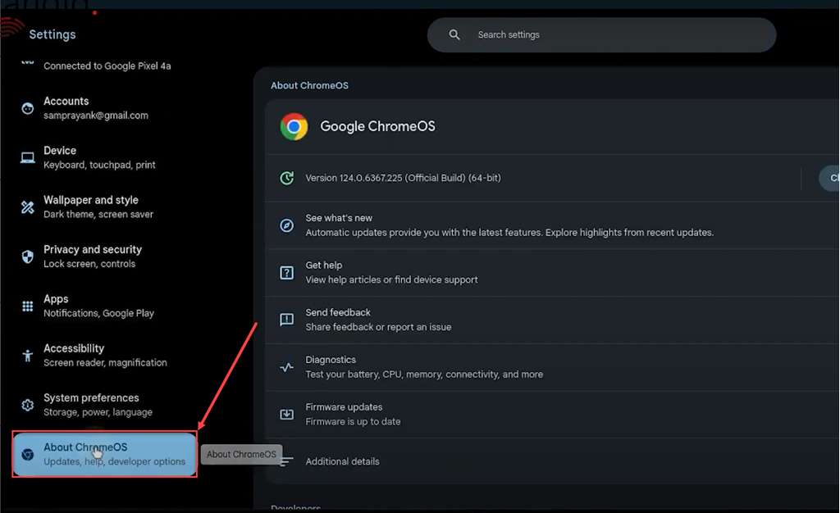Select the Accessibility person icon
Image resolution: width=840 pixels, height=513 pixels.
pyautogui.click(x=27, y=355)
